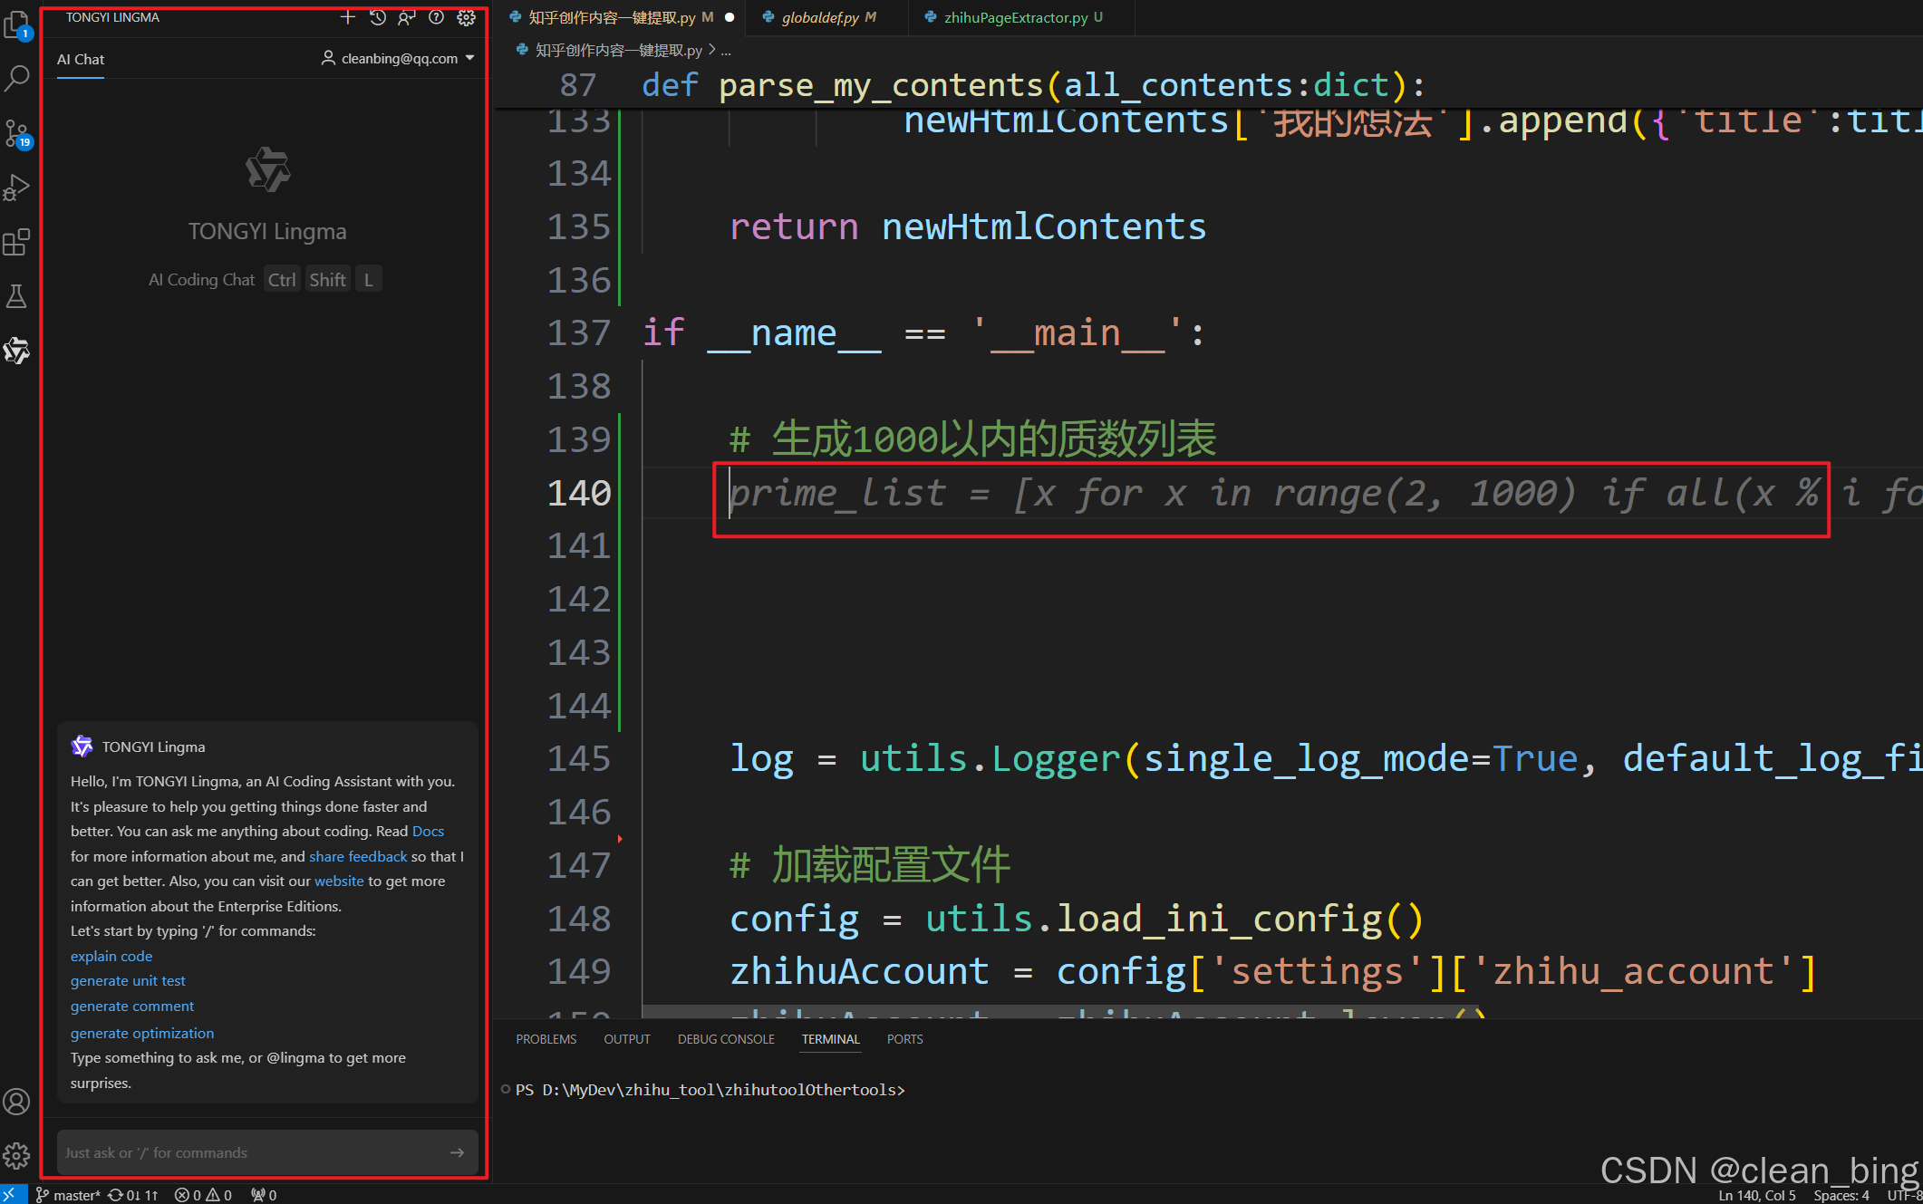The width and height of the screenshot is (1923, 1204).
Task: Open Lingma panel settings gear
Action: pyautogui.click(x=466, y=17)
